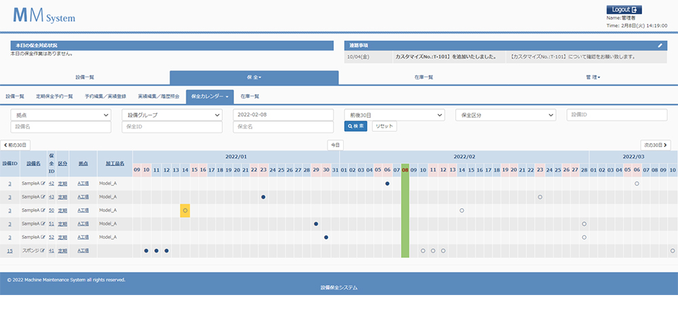Screen dimensions: 678x312
Task: Expand the 保全 main navigation menu
Action: pos(254,77)
